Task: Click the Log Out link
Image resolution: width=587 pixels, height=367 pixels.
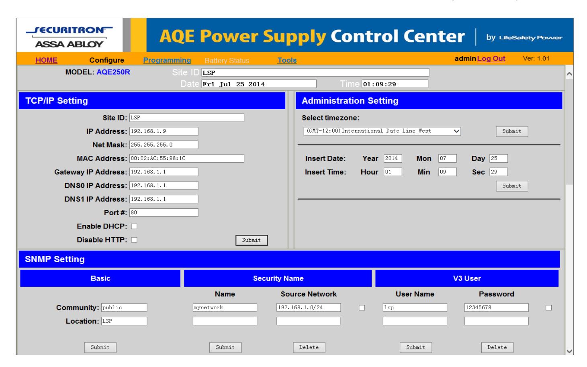Action: point(491,59)
